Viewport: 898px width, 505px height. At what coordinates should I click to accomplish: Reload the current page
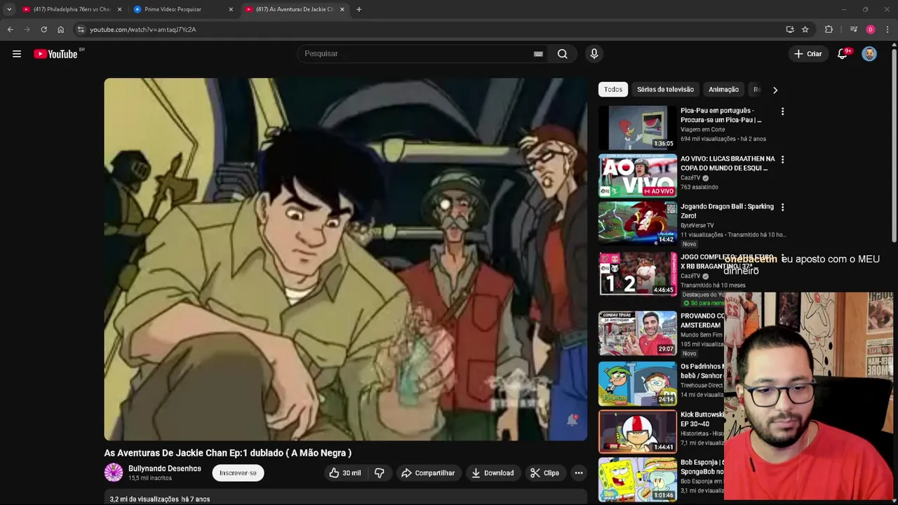(x=43, y=29)
